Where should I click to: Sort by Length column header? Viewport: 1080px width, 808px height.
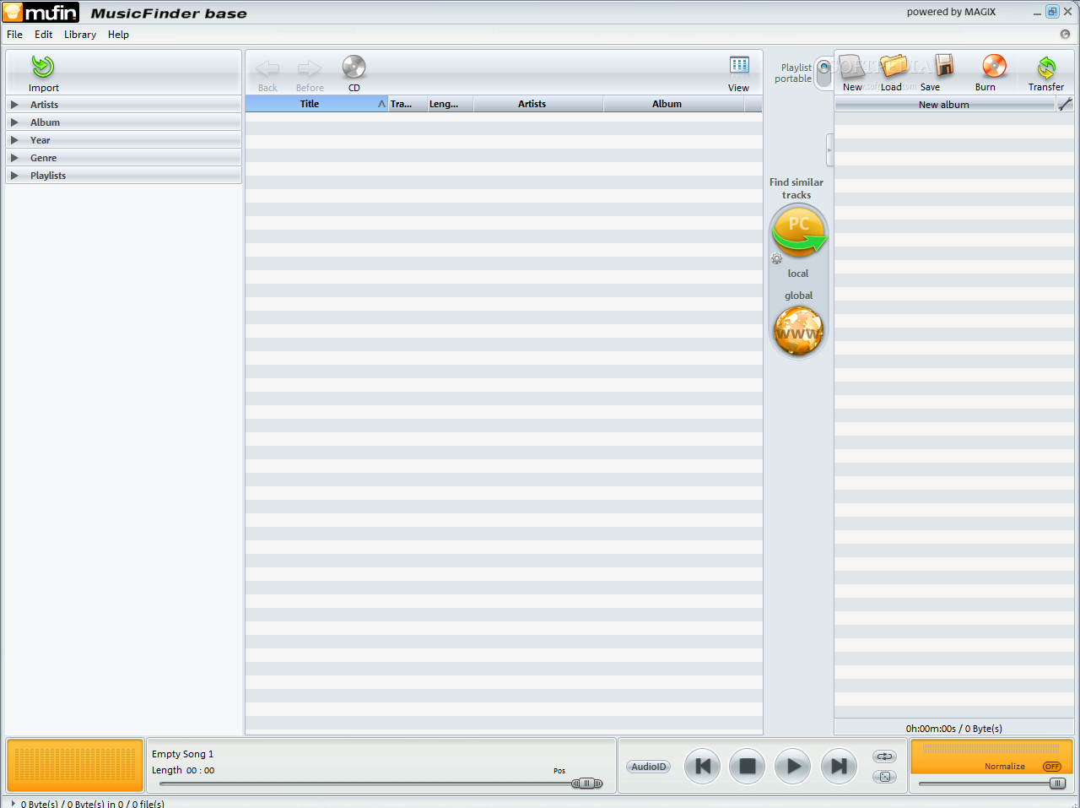(450, 104)
